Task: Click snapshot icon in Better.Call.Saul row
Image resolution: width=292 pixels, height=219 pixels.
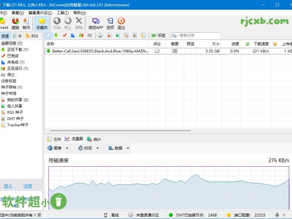Action: tap(175, 51)
